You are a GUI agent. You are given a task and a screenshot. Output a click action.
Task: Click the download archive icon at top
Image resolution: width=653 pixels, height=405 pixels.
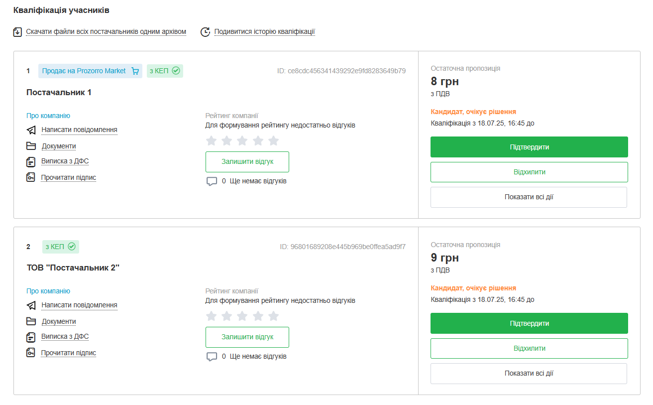point(18,32)
